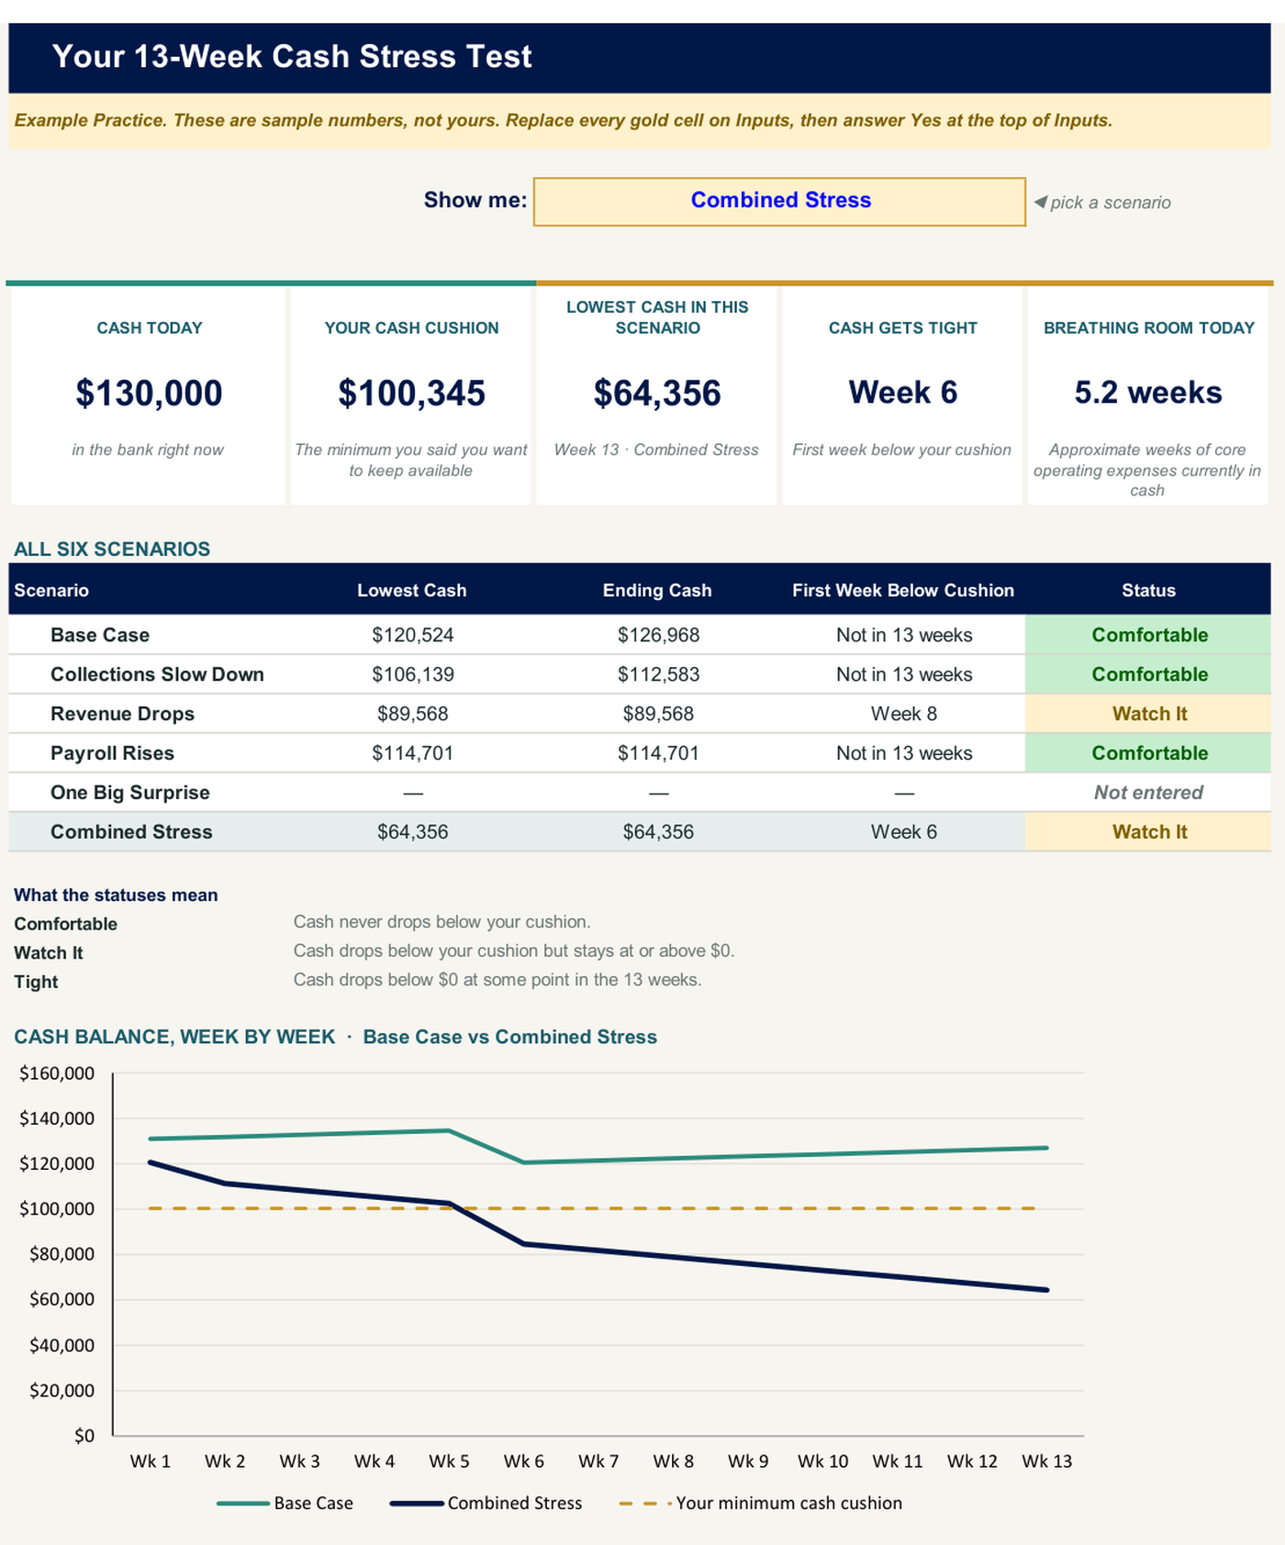This screenshot has height=1545, width=1285.
Task: Click the Base Case Comfortable status cell
Action: tap(1148, 635)
